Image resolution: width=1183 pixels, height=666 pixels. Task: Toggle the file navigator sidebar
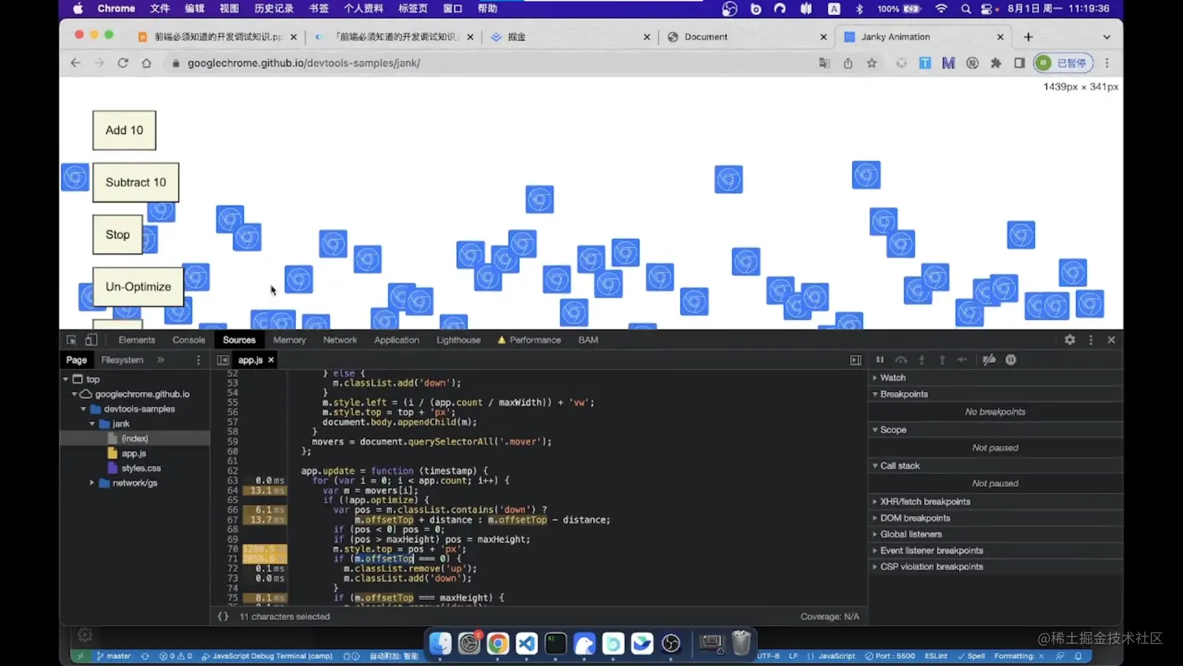coord(223,360)
